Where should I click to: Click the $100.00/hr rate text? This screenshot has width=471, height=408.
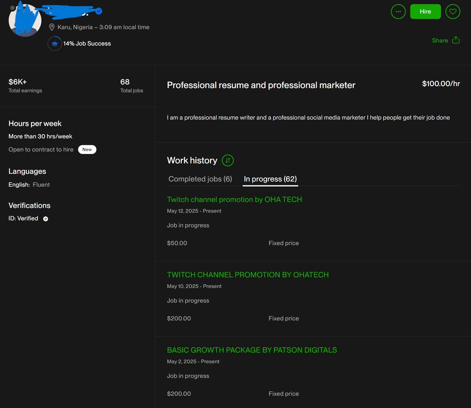pyautogui.click(x=441, y=83)
